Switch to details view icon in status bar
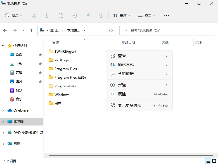 tap(208, 161)
